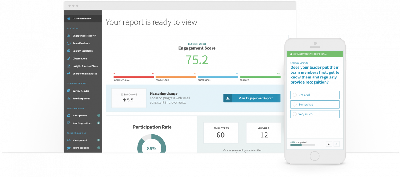Click the badge 1 next to Your Feedback

click(99, 148)
